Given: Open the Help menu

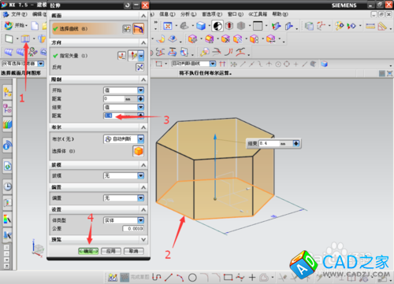Looking at the screenshot, I should (x=280, y=14).
